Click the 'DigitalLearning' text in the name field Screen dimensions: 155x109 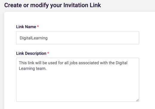(x=34, y=38)
